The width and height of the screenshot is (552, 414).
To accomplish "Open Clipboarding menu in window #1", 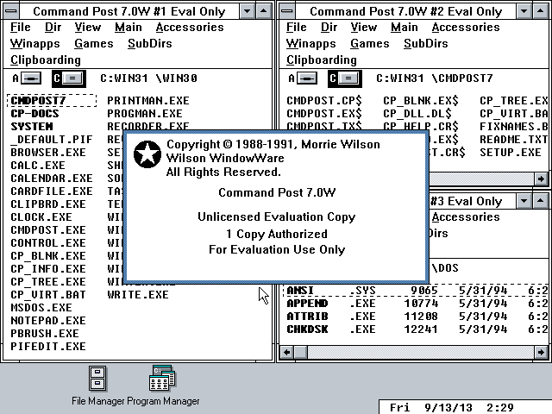I will tap(46, 60).
